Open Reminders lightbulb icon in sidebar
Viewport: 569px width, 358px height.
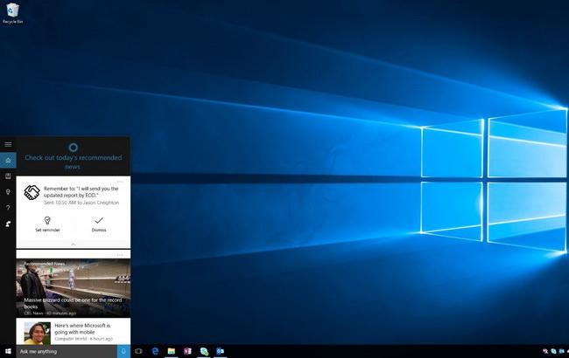point(8,191)
